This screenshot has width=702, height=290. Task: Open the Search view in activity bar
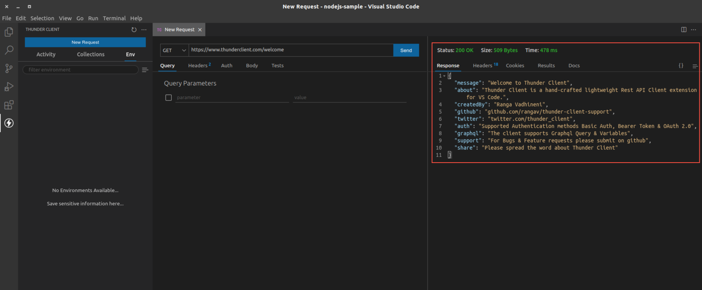9,50
